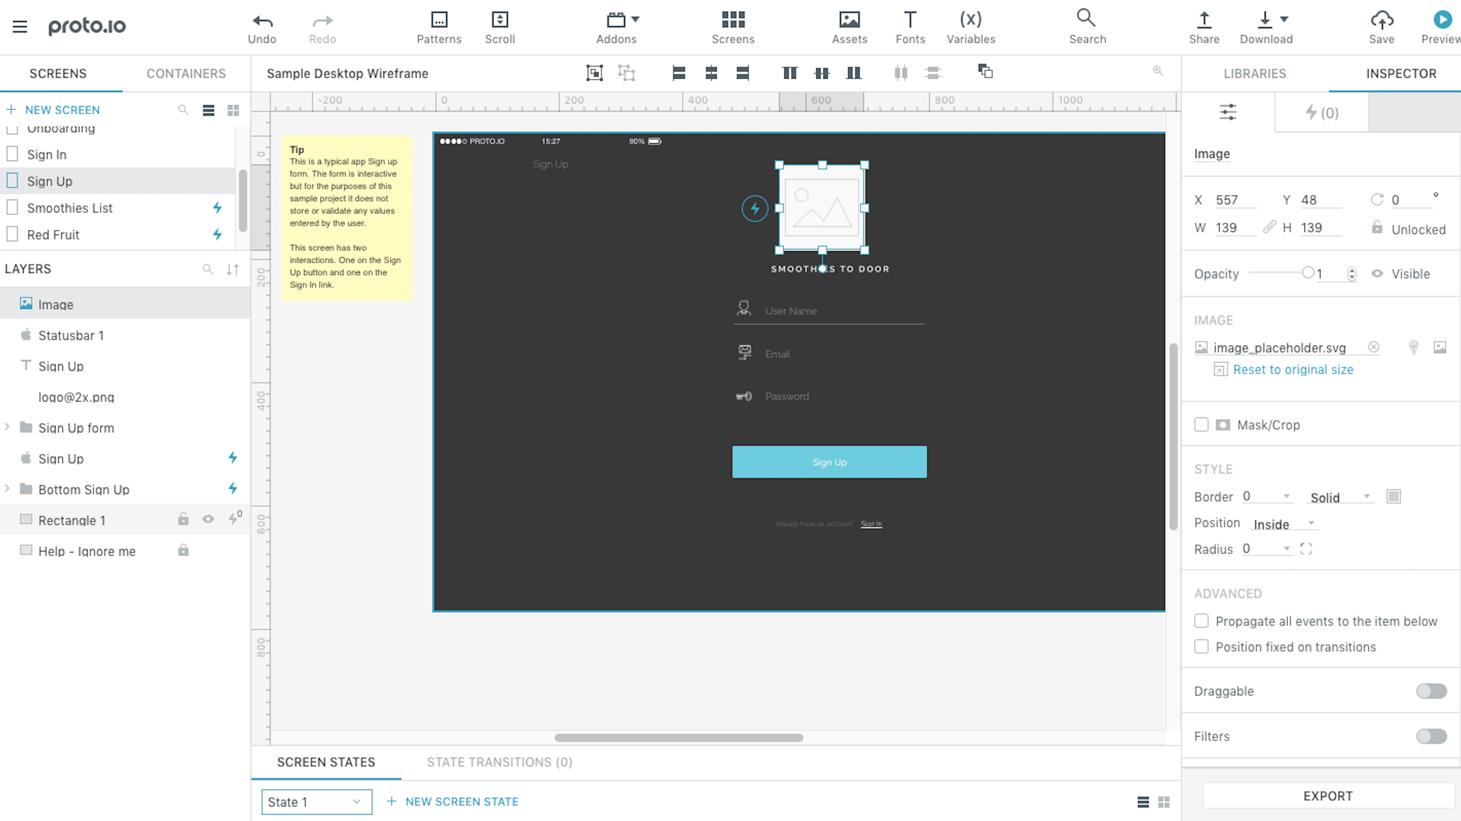The image size is (1461, 821).
Task: Open the State 1 dropdown
Action: point(316,802)
